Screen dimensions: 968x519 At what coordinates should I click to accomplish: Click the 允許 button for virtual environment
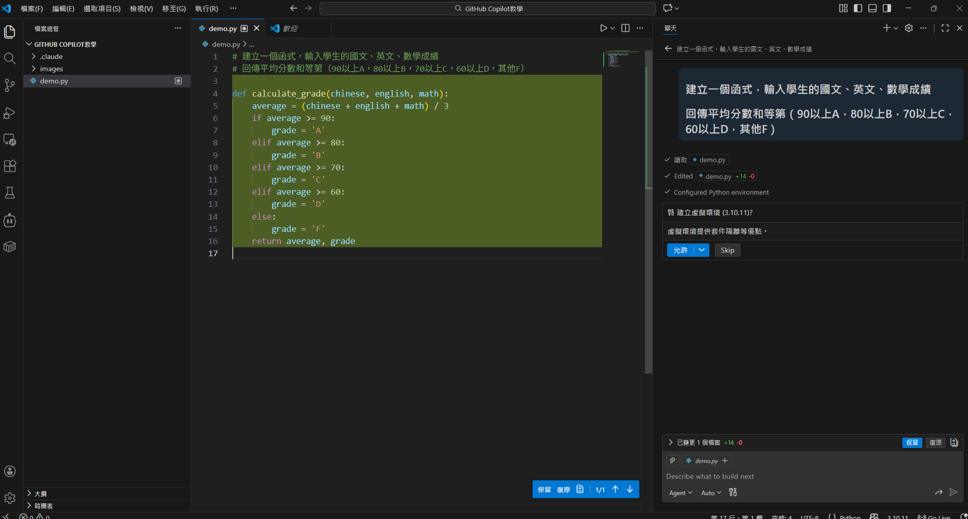tap(680, 250)
